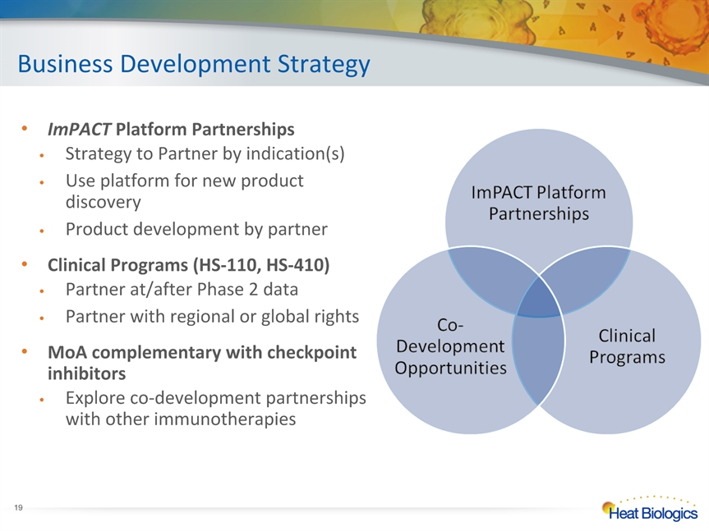709x531 pixels.
Task: Click the dark center overlap of the Venn diagram
Action: 539,297
